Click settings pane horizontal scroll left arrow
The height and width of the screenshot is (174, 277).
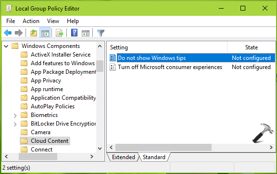(111, 147)
